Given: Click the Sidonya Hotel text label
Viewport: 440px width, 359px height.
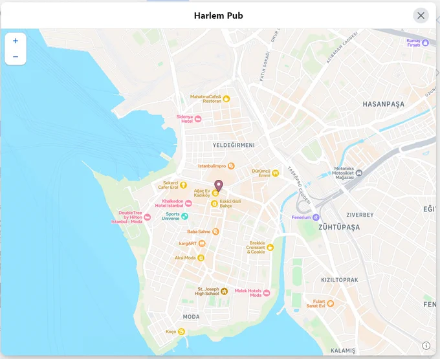Looking at the screenshot, I should pos(184,119).
